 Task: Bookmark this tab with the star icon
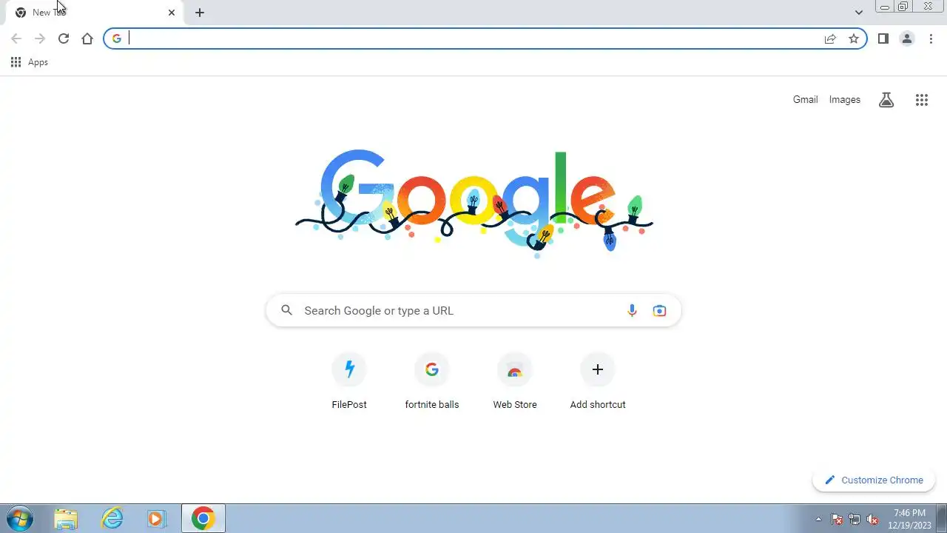[854, 38]
